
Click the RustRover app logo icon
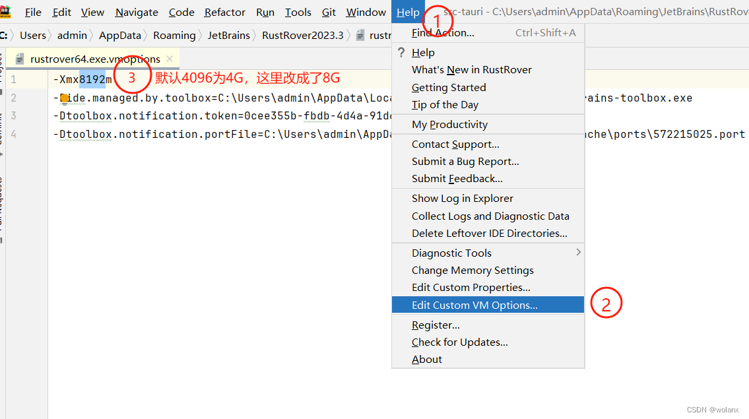pos(5,11)
